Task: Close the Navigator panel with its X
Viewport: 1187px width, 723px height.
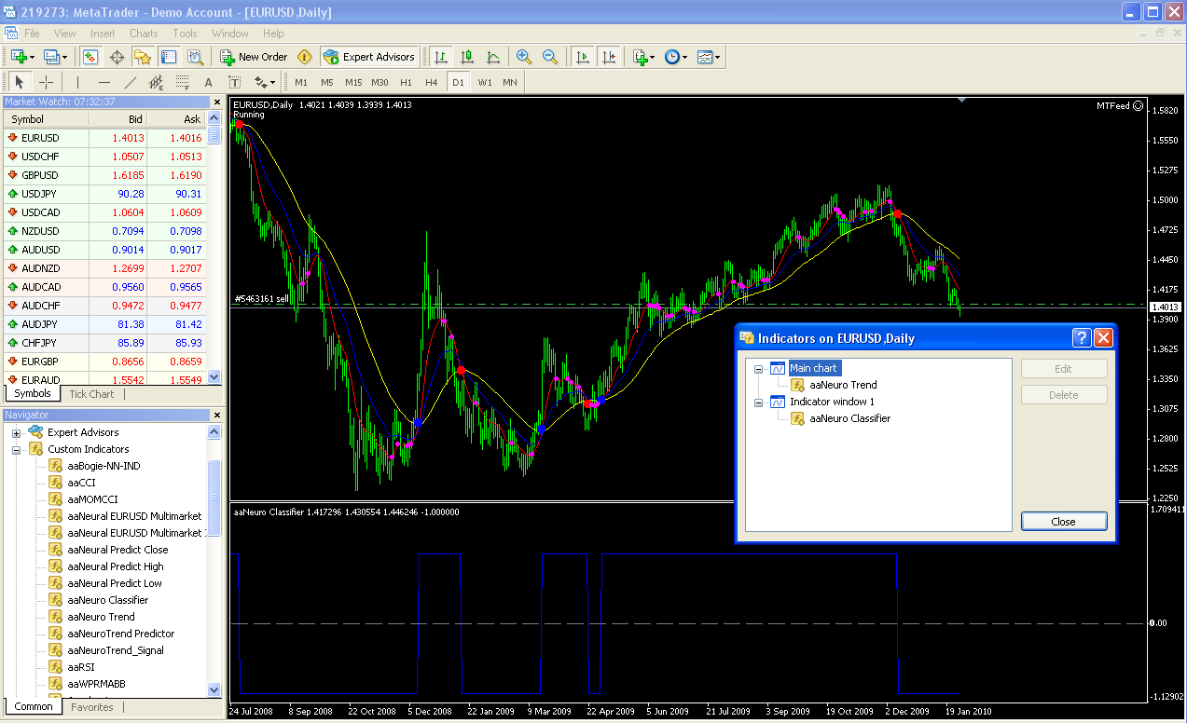Action: tap(217, 415)
